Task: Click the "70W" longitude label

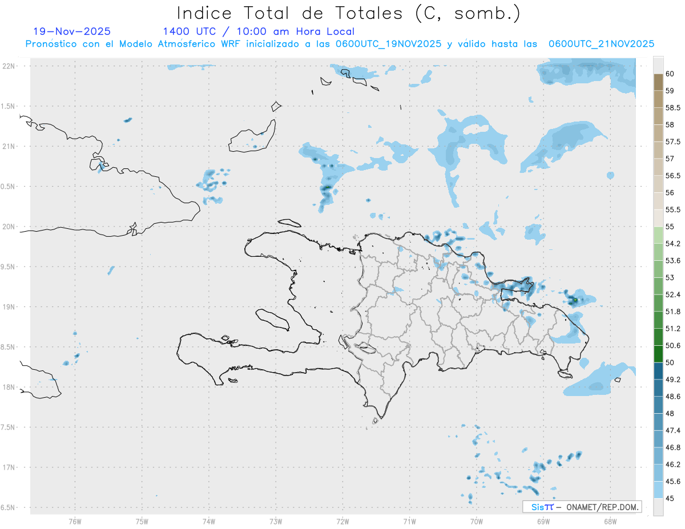Action: coord(476,521)
